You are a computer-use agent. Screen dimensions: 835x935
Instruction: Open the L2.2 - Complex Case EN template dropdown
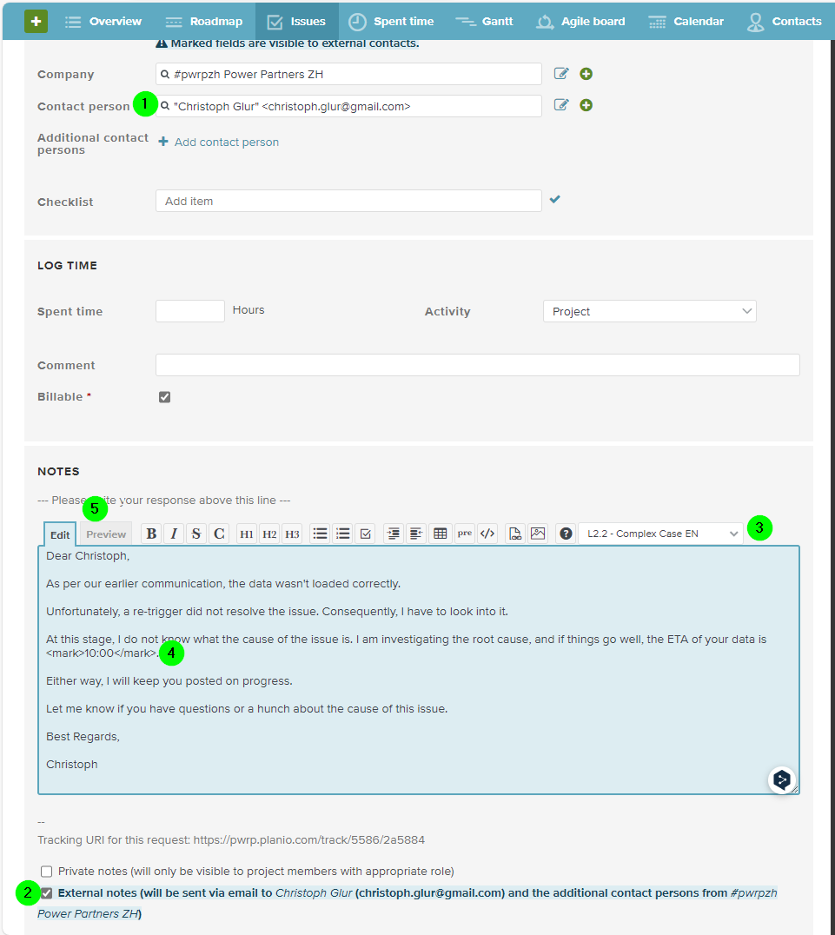661,534
